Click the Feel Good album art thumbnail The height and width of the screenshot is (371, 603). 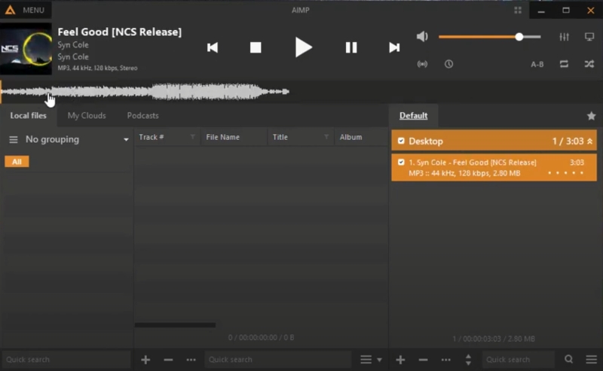26,48
